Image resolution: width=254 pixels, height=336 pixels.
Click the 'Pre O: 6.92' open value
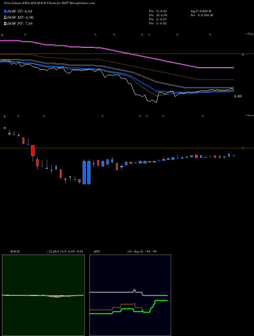click(158, 11)
